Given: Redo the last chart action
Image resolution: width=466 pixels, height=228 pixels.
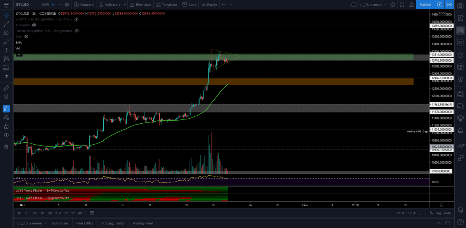Looking at the screenshot, I should pyautogui.click(x=231, y=5).
